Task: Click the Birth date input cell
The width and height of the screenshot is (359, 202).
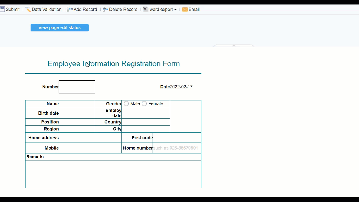Action: point(77,113)
